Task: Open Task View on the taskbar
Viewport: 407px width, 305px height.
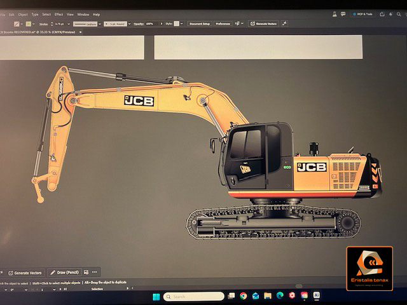Action: click(231, 296)
